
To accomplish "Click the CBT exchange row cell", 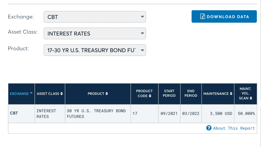I will coord(14,113).
